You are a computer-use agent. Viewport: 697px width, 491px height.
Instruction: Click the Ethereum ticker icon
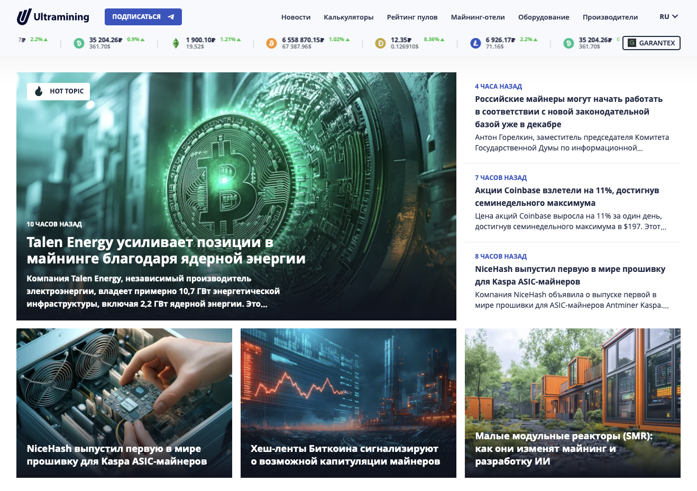pyautogui.click(x=176, y=43)
